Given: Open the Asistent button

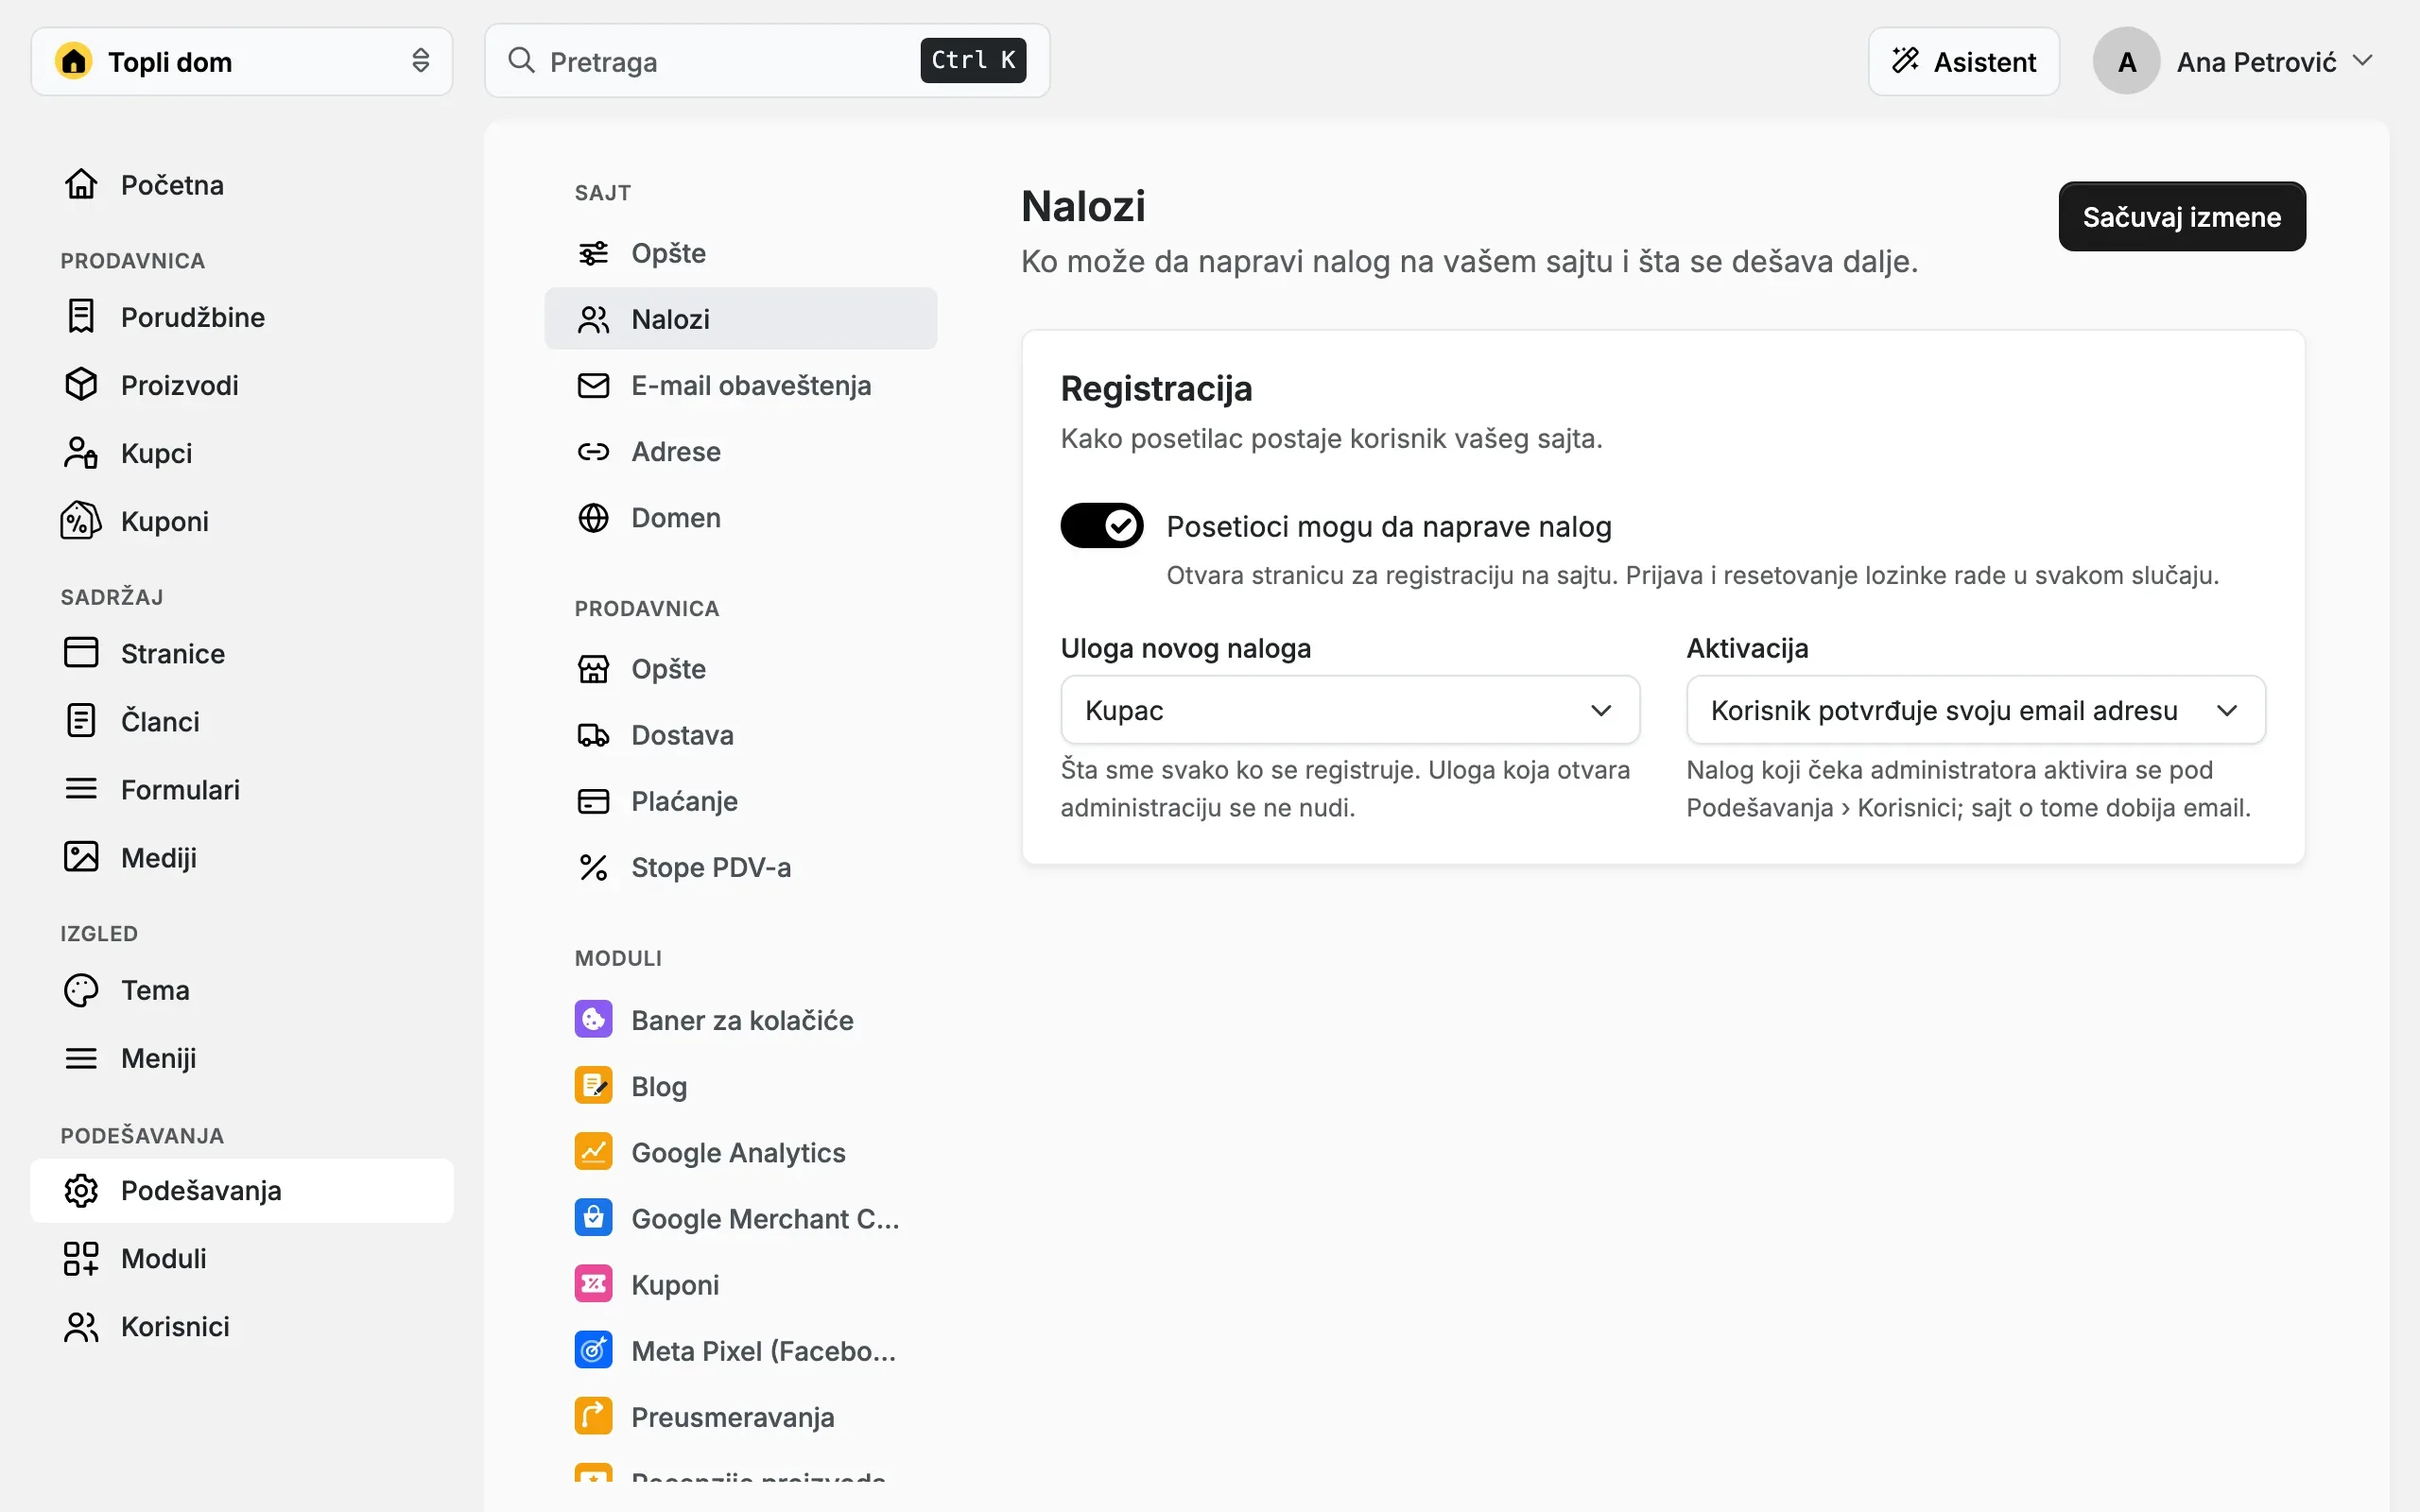Looking at the screenshot, I should 1963,61.
